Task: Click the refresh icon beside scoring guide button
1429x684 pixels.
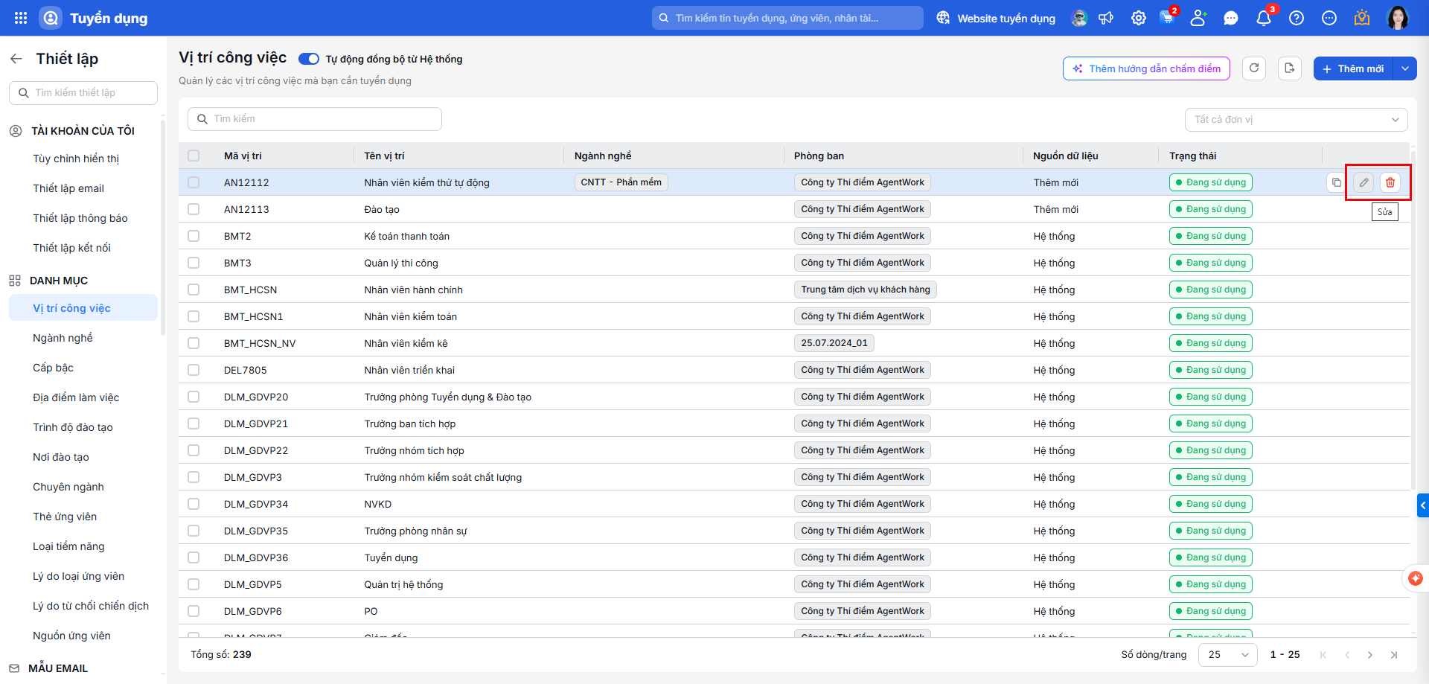Action: click(x=1254, y=68)
